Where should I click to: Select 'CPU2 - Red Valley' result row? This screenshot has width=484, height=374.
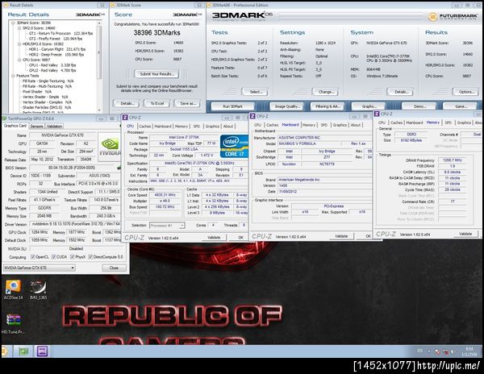(52, 70)
